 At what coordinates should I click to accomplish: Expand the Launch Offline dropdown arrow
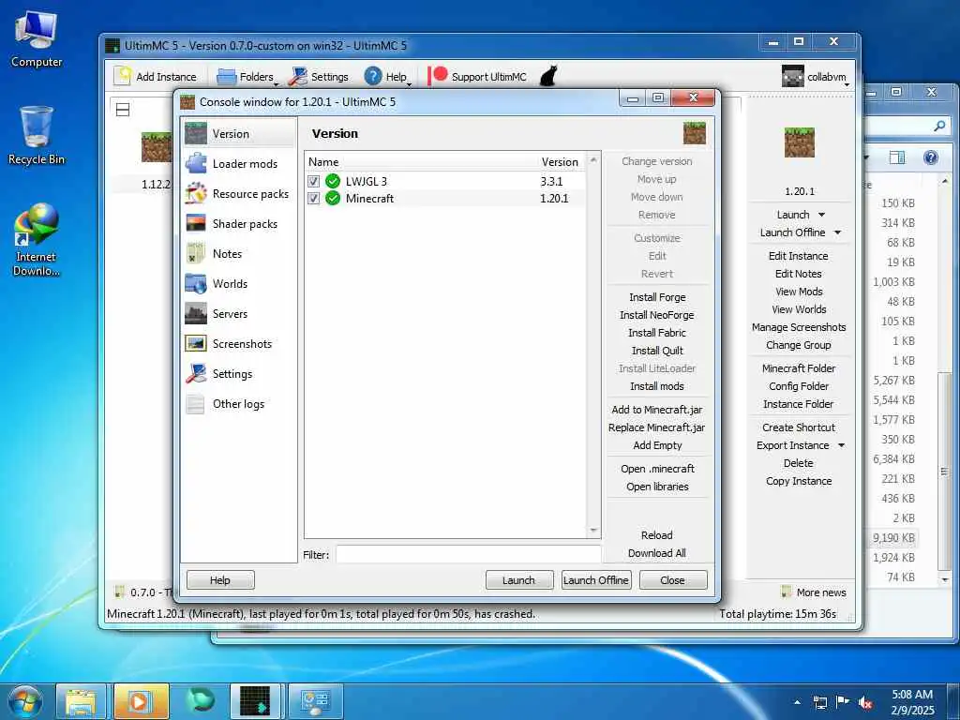click(x=837, y=232)
